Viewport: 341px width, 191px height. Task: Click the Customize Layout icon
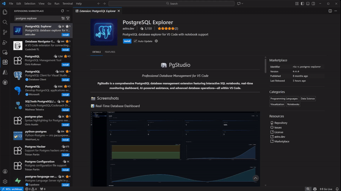297,3
